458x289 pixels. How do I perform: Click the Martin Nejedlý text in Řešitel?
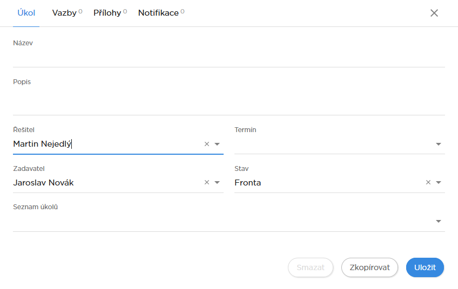[x=42, y=144]
